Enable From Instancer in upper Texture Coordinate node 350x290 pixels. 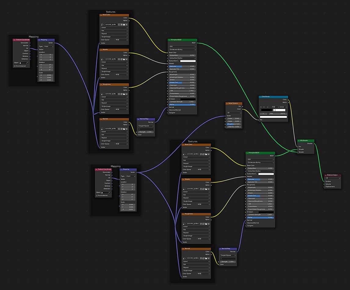[x=15, y=66]
